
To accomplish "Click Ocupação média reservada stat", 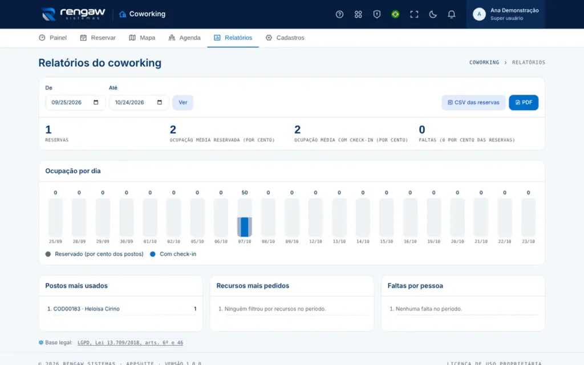I will [x=222, y=133].
